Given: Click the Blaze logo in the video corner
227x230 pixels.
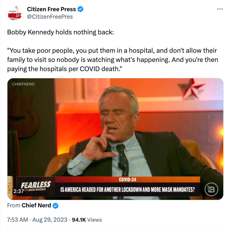Looking at the screenshot, I should 211,189.
